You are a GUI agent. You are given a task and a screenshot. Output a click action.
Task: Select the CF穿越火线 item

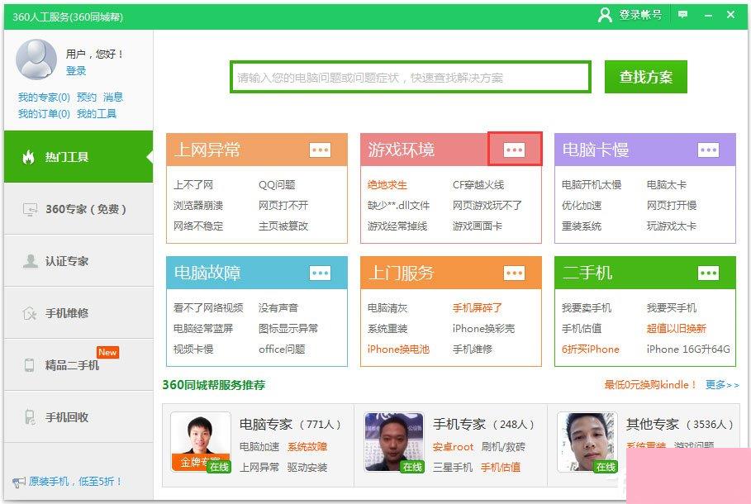478,185
